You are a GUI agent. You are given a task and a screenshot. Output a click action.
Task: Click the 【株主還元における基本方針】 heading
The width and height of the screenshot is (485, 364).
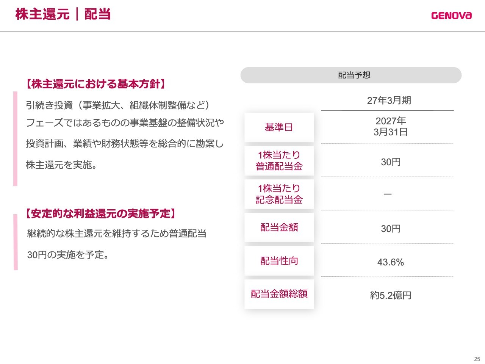[x=96, y=84]
